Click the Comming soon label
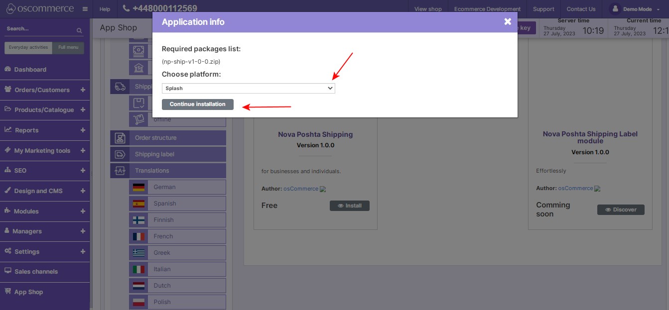This screenshot has width=669, height=310. pyautogui.click(x=553, y=209)
